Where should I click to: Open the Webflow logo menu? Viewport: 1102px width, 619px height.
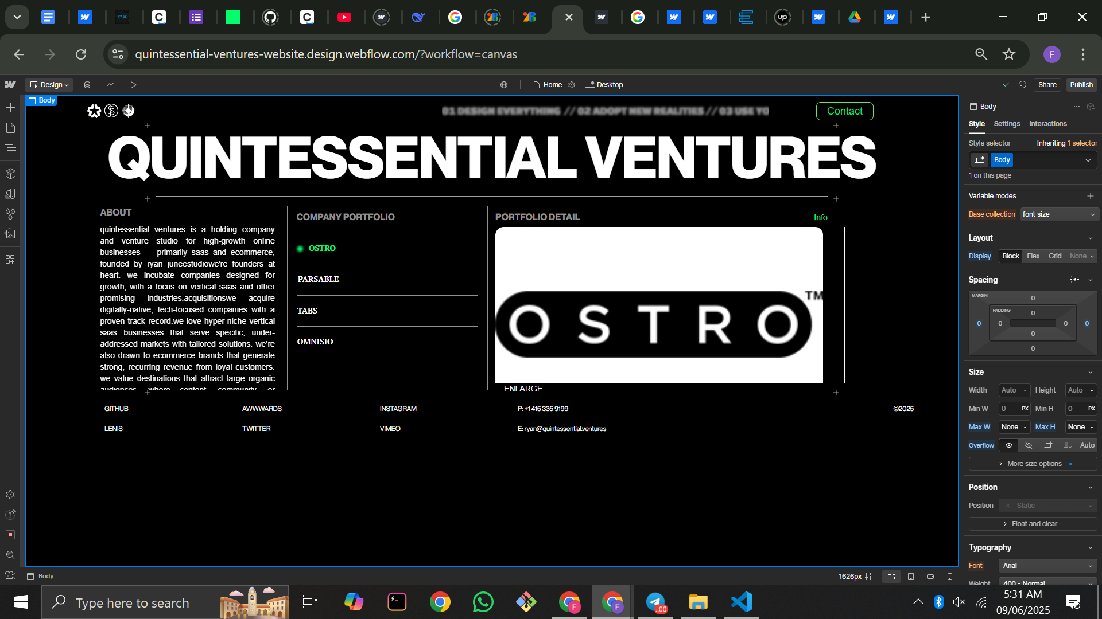[x=10, y=85]
